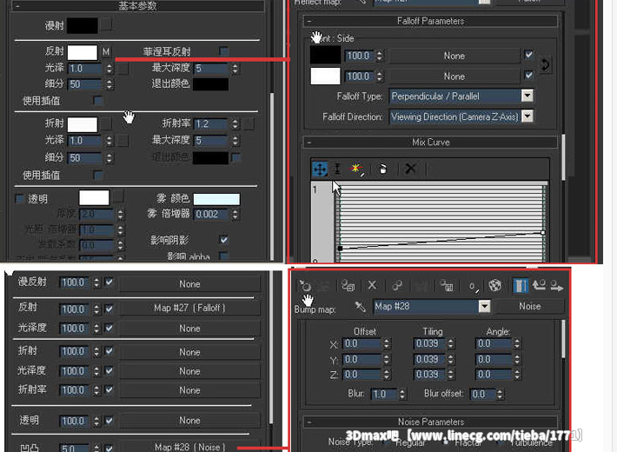
Task: Click the Put to Library icon
Action: [446, 285]
